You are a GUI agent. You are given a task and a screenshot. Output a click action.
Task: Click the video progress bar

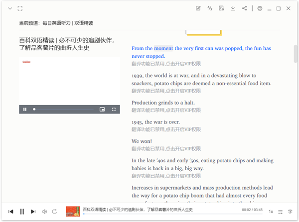63,109
